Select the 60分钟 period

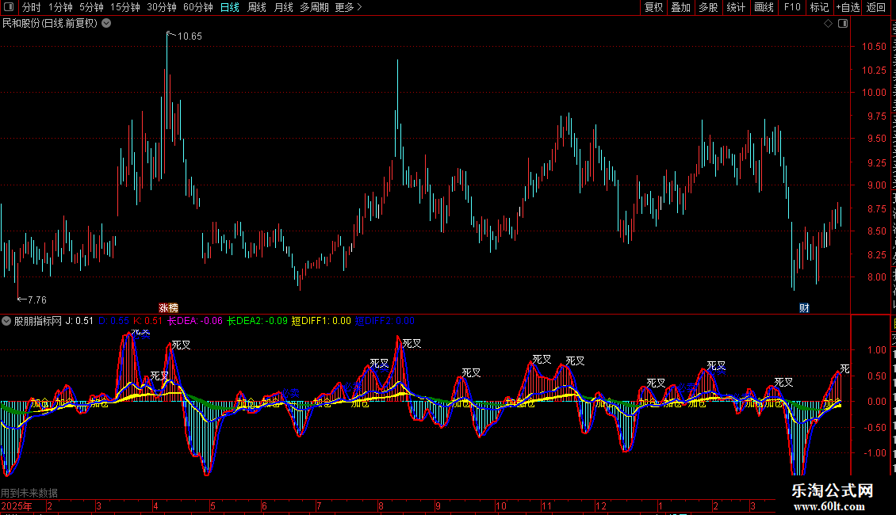click(x=198, y=7)
